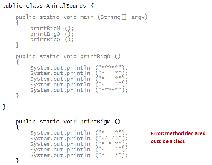Click the opening brace after AnimalSounds
Image resolution: width=212 pixels, height=165 pixels.
pyautogui.click(x=92, y=6)
